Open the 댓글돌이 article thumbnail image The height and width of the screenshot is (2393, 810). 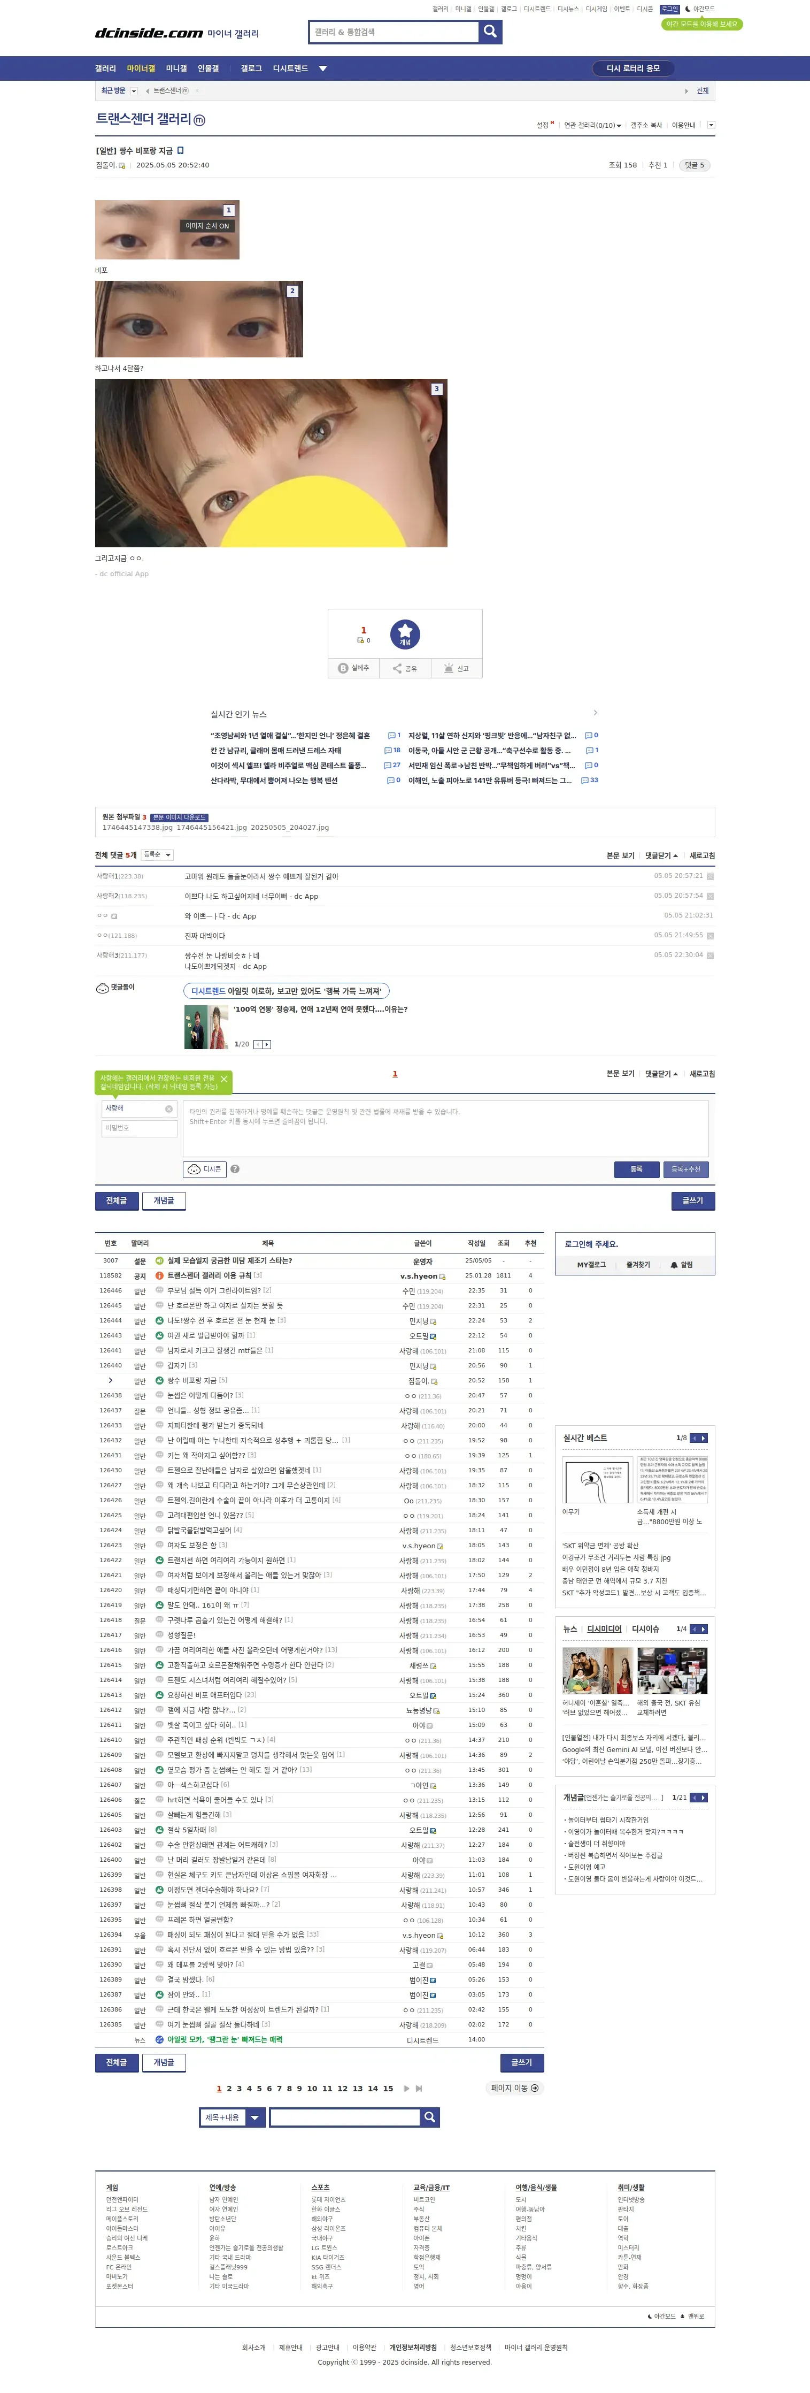(206, 1028)
